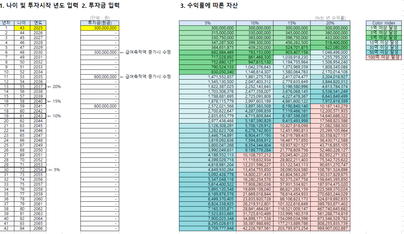This screenshot has width=404, height=234.
Task: Select the value 1,046,496,000
Action: point(330,52)
